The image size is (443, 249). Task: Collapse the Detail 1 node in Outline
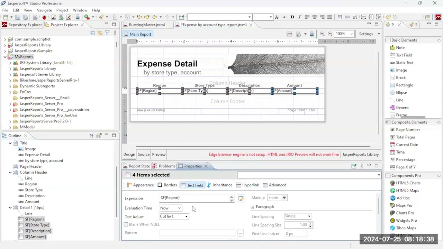click(10, 207)
